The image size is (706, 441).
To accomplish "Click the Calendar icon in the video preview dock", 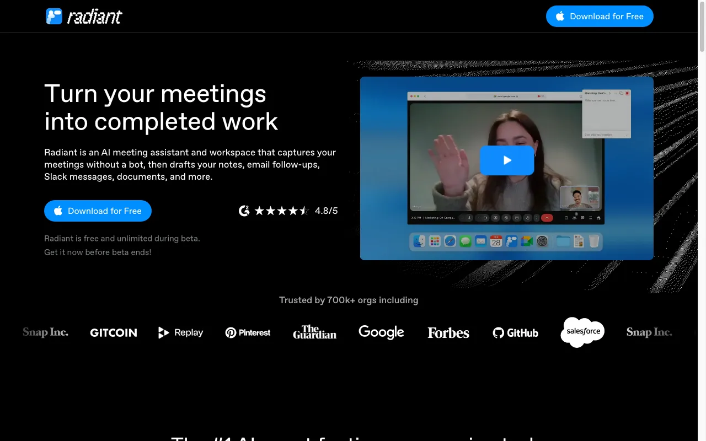I will point(496,241).
